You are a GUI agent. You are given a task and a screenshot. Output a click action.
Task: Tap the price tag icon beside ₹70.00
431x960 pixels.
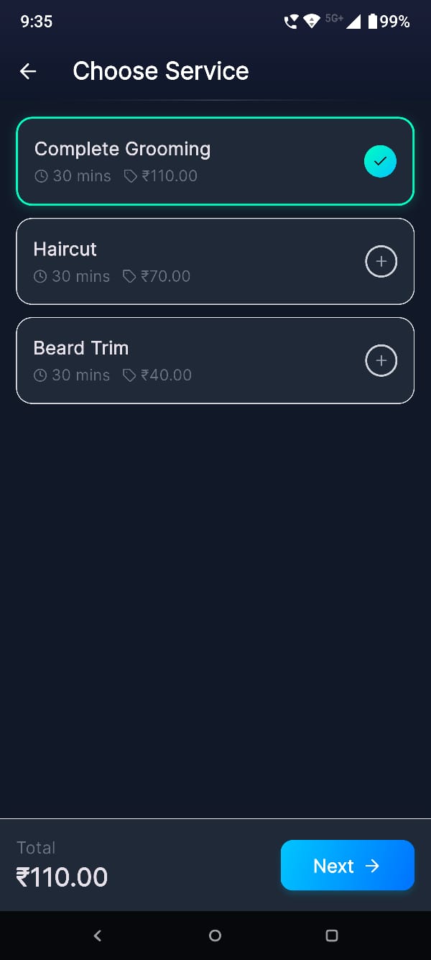(129, 276)
